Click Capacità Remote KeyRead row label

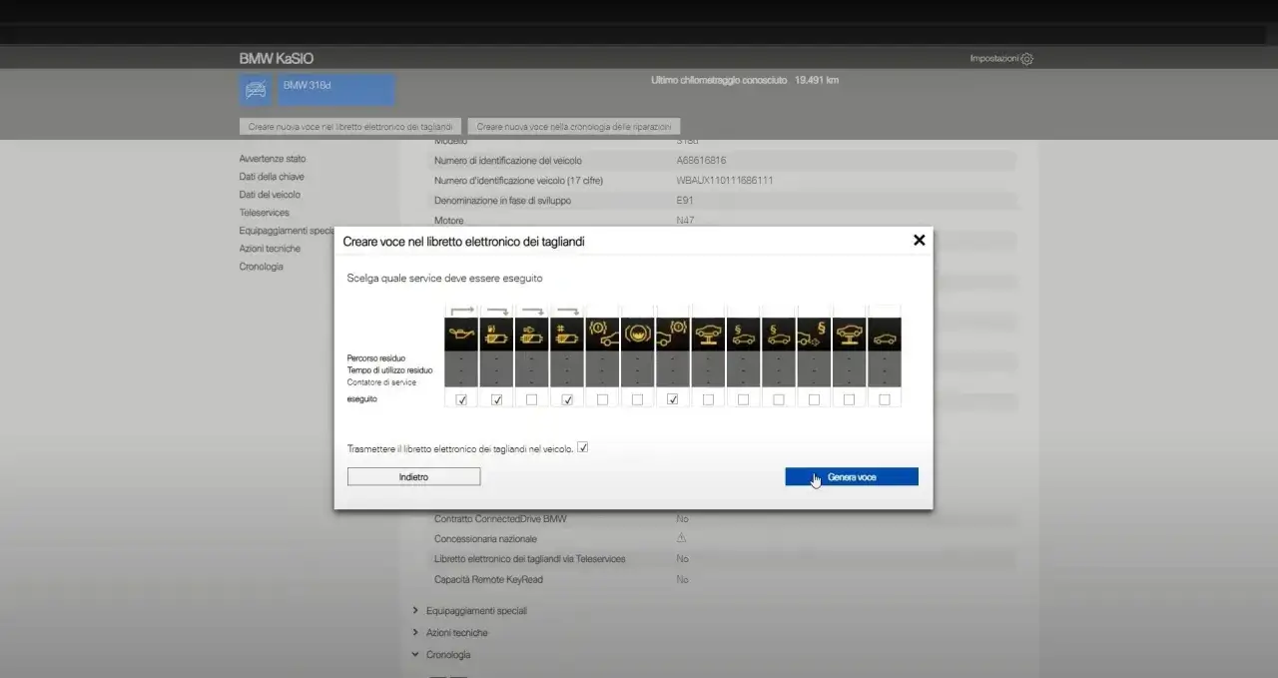[x=488, y=579]
